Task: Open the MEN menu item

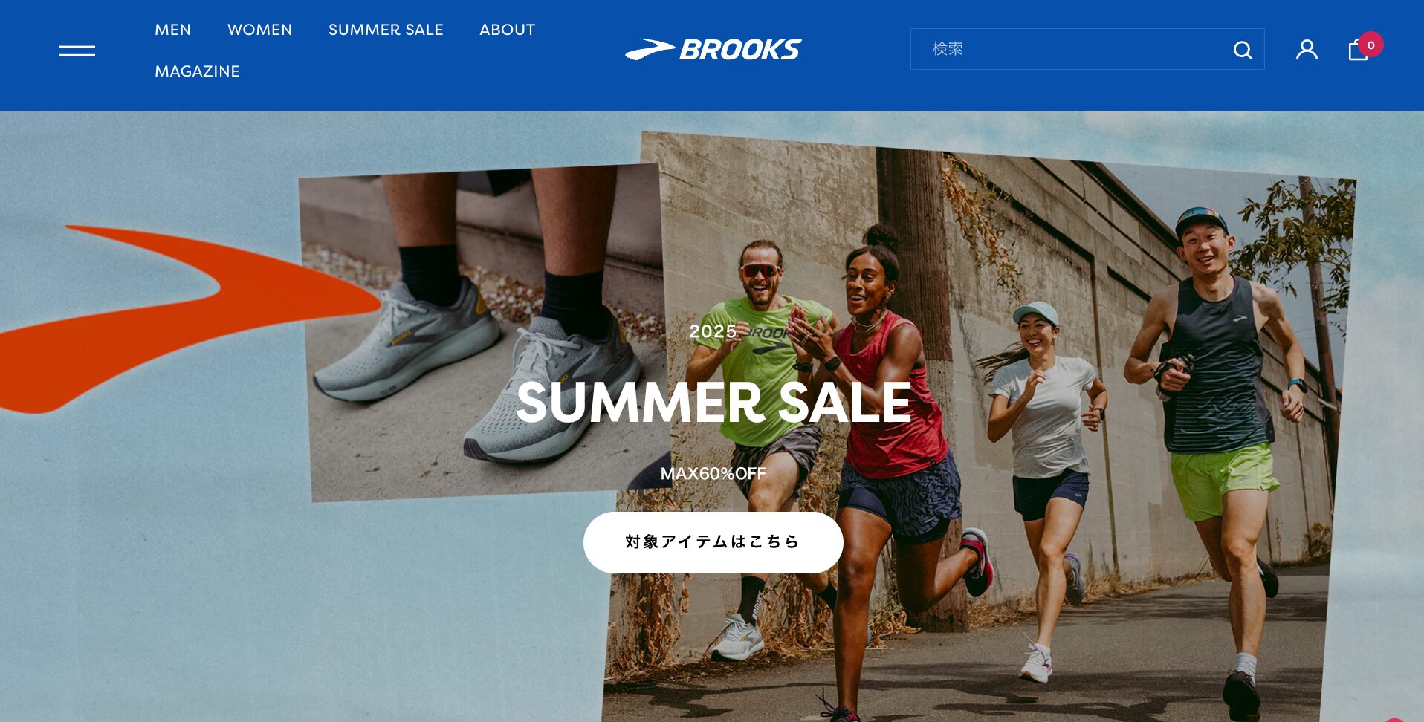Action: coord(173,30)
